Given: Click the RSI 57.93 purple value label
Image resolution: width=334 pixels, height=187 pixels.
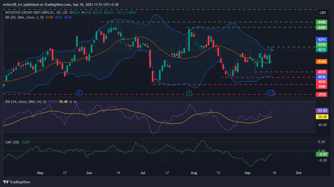Looking at the screenshot, I should (322, 111).
